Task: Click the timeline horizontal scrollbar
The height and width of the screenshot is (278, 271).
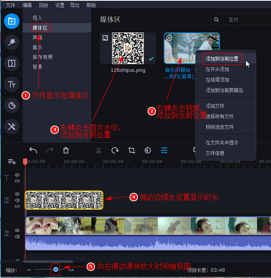Action: [x=48, y=262]
